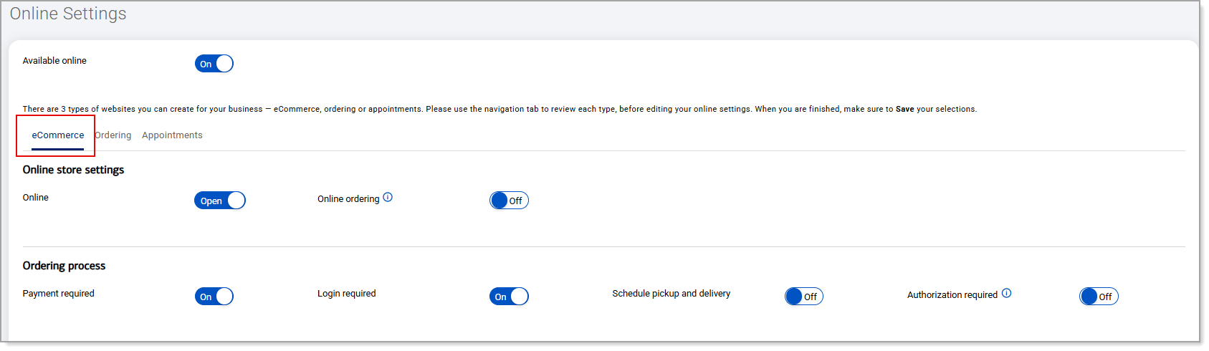The height and width of the screenshot is (351, 1209).
Task: Toggle the Payment required switch
Action: (x=214, y=297)
